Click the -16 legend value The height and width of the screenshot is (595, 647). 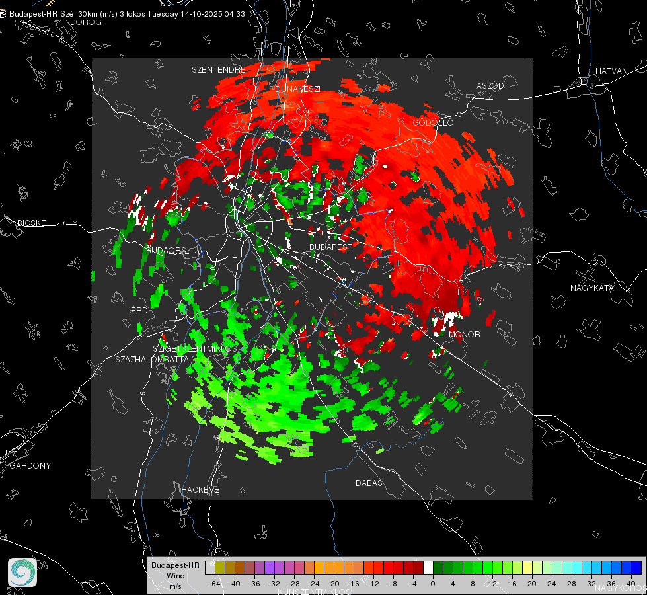click(353, 584)
